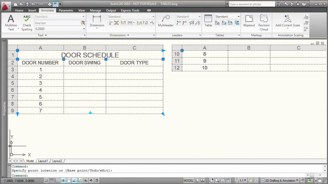The width and height of the screenshot is (328, 184).
Task: Enable Ortho mode in status bar
Action: (57, 180)
